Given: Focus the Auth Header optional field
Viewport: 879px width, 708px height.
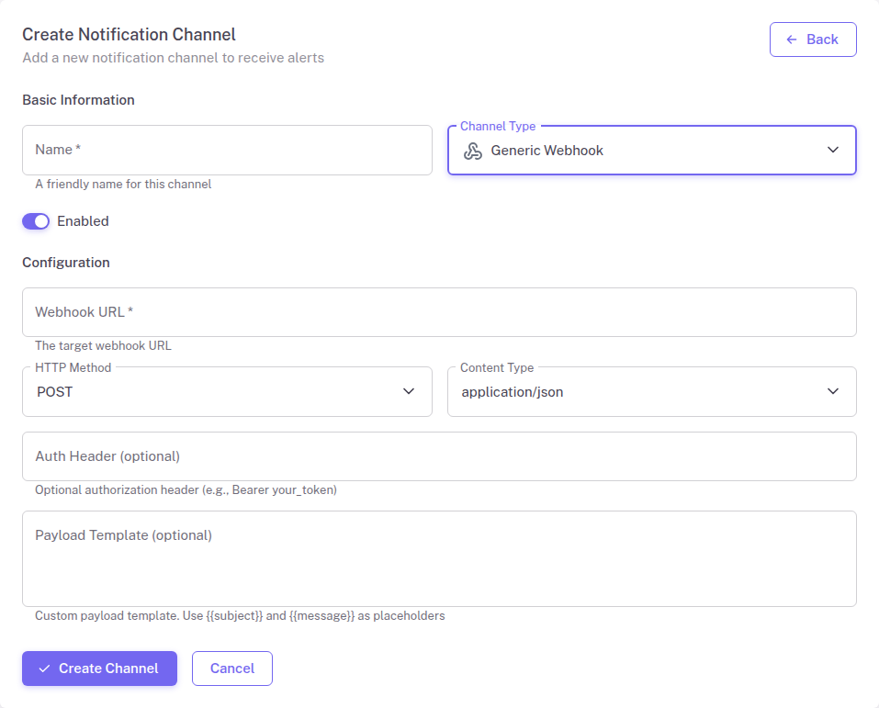Looking at the screenshot, I should click(x=439, y=455).
